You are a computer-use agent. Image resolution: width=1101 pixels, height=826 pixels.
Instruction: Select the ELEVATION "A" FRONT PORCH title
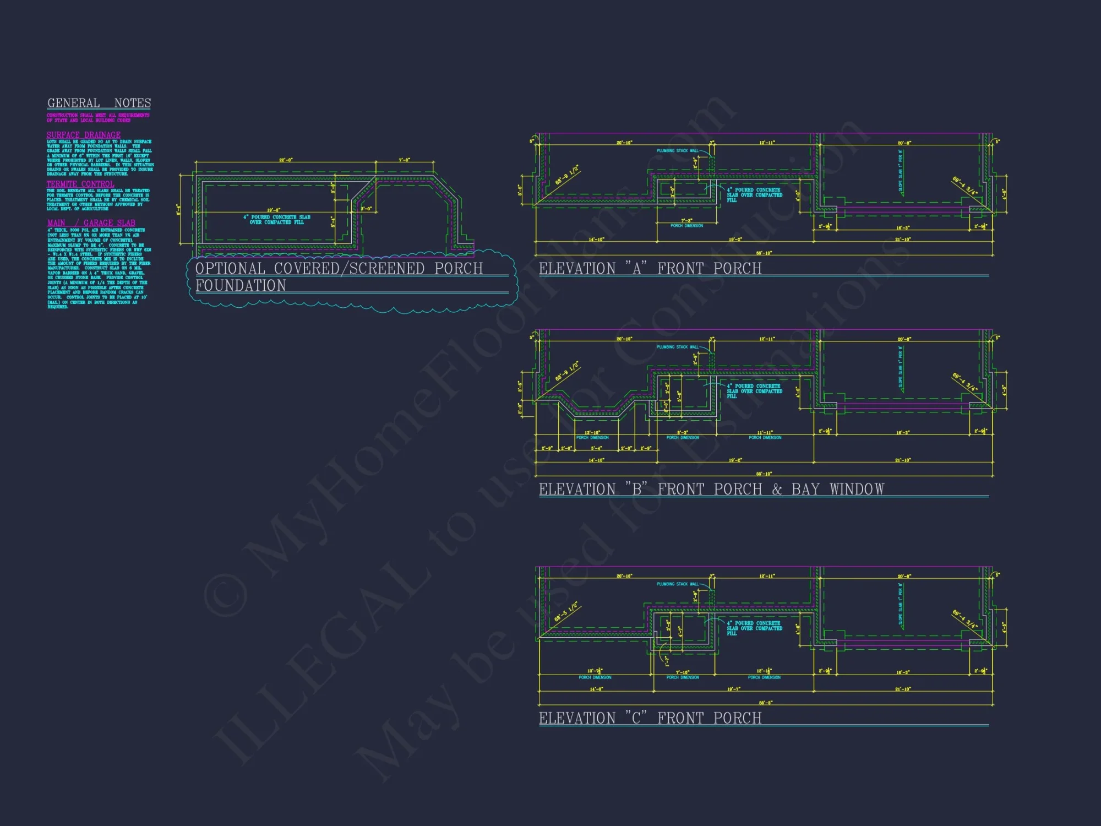click(650, 269)
